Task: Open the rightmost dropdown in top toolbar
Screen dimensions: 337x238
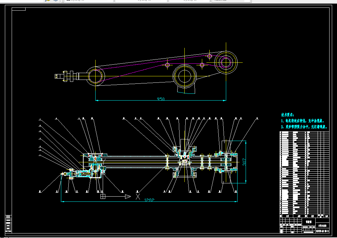Action: [231, 1]
